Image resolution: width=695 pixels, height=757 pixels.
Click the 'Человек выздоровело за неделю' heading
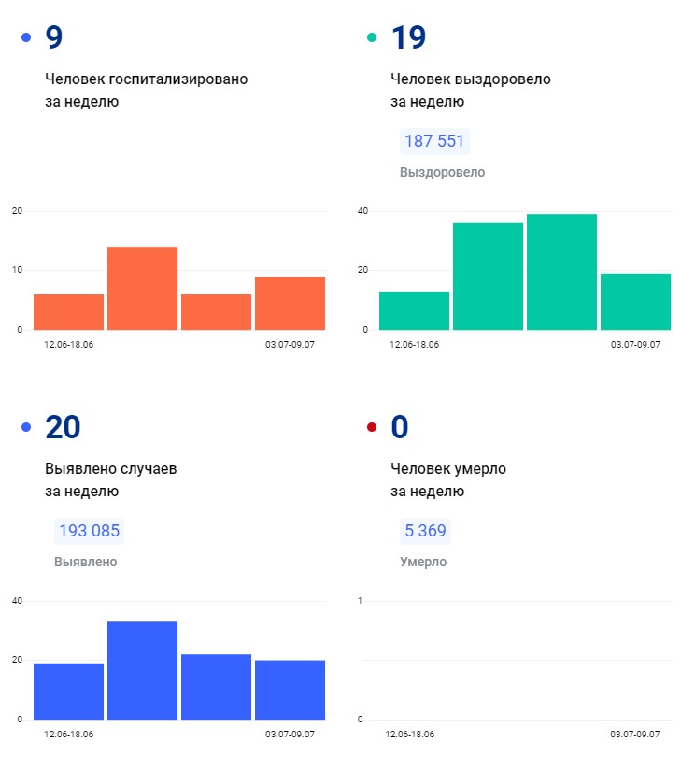[x=470, y=90]
